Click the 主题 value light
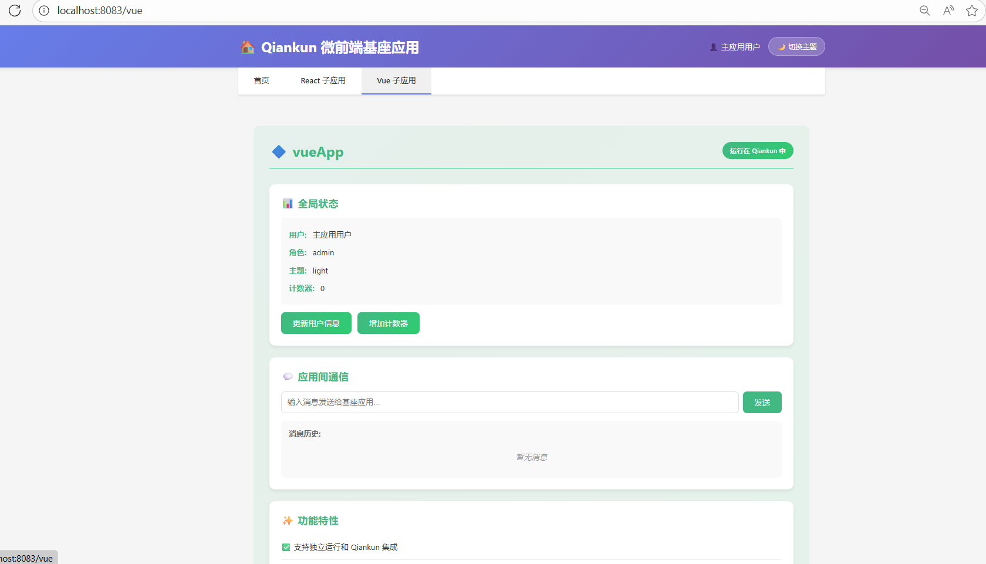 [320, 271]
